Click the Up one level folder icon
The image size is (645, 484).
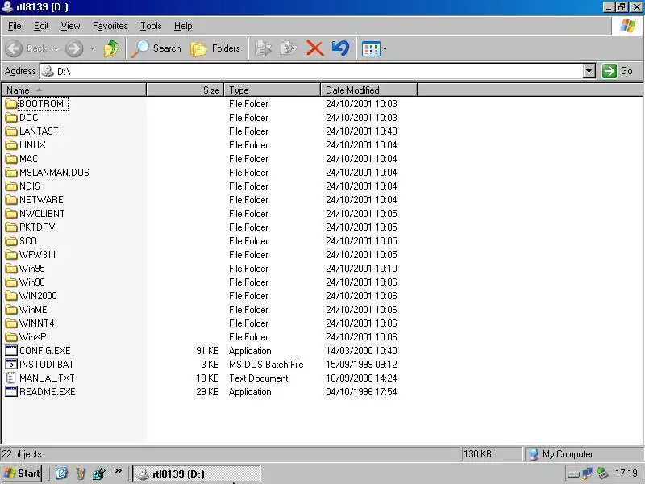110,48
